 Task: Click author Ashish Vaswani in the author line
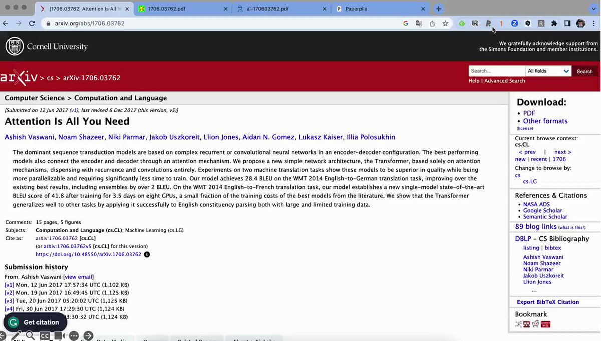click(30, 137)
